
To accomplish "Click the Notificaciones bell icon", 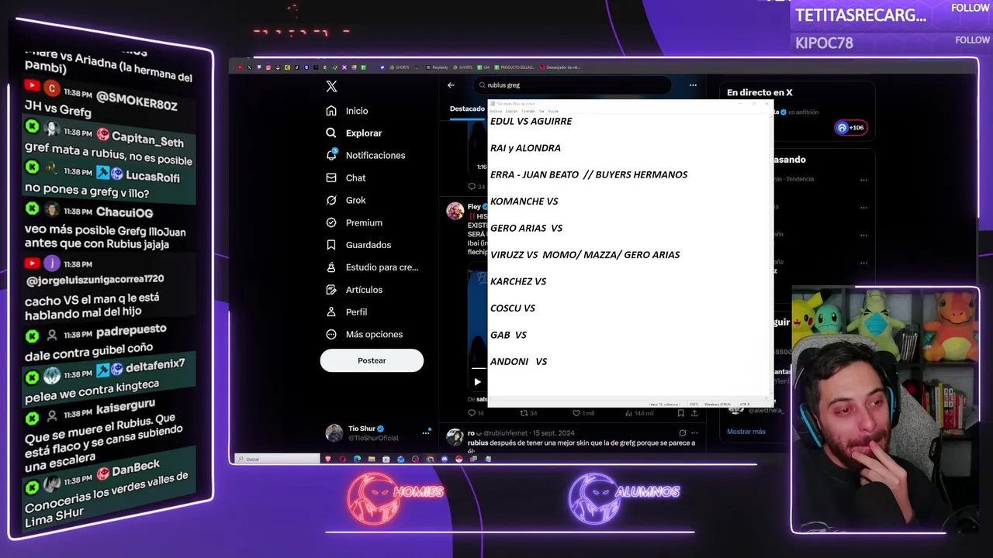I will pos(331,156).
